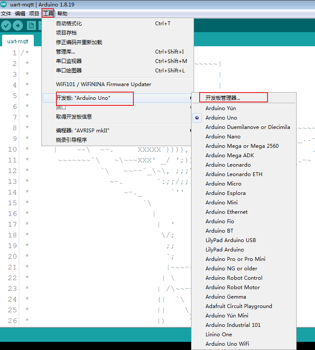315x350 pixels.
Task: Click 串口监视器 serial monitor entry
Action: 69,61
